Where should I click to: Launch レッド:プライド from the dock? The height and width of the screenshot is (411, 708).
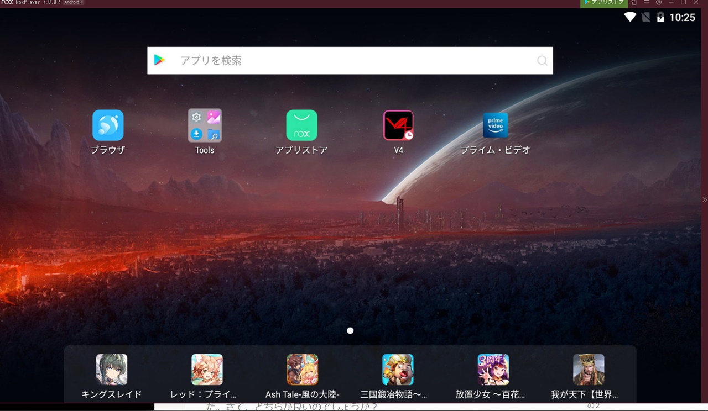pyautogui.click(x=207, y=370)
